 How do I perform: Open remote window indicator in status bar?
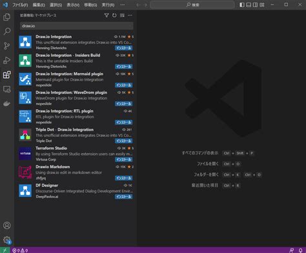pyautogui.click(x=5, y=250)
